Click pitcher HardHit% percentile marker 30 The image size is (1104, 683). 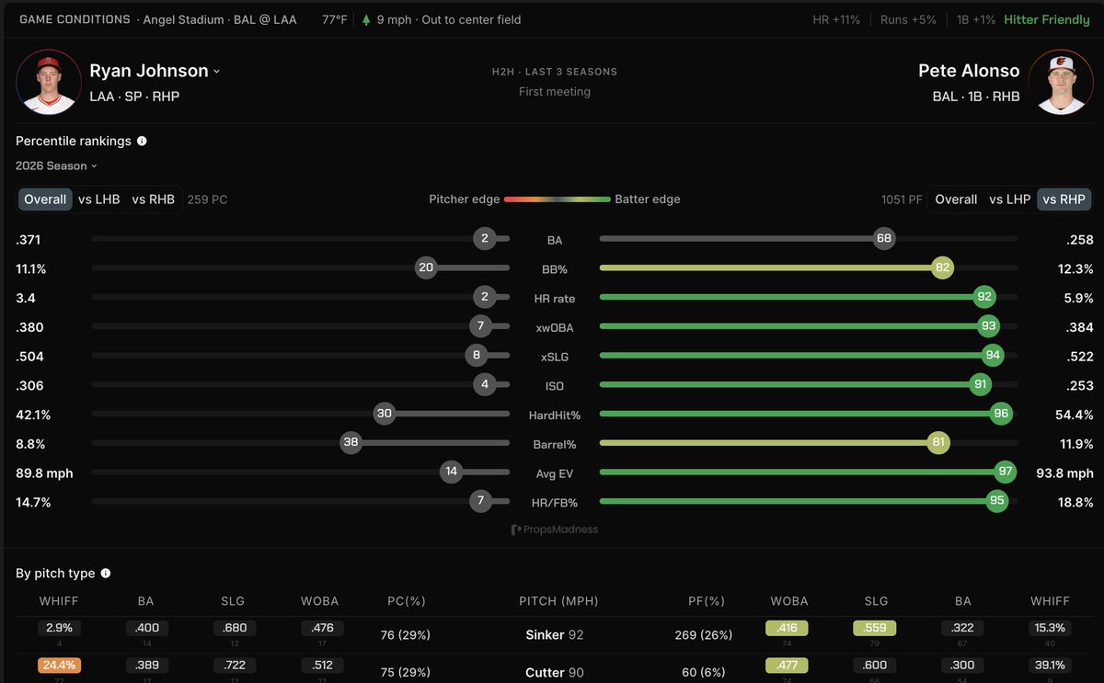click(x=385, y=414)
